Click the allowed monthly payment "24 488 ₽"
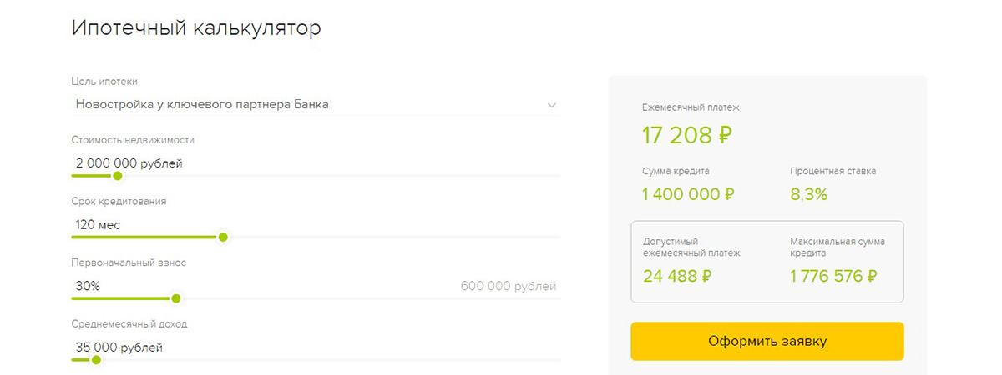 point(677,277)
